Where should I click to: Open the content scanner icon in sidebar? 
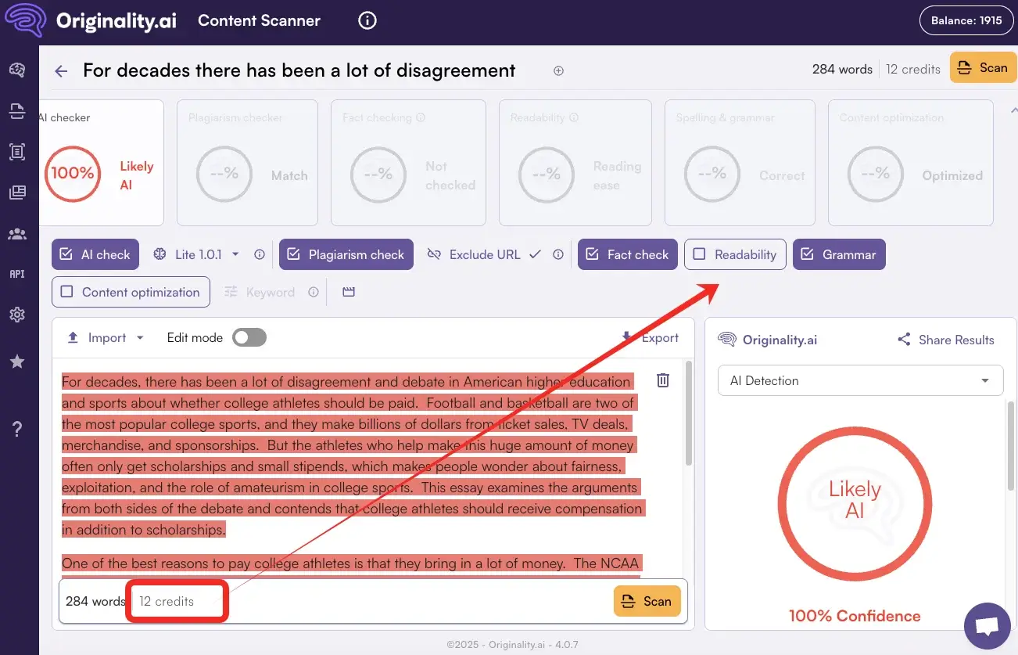coord(17,111)
